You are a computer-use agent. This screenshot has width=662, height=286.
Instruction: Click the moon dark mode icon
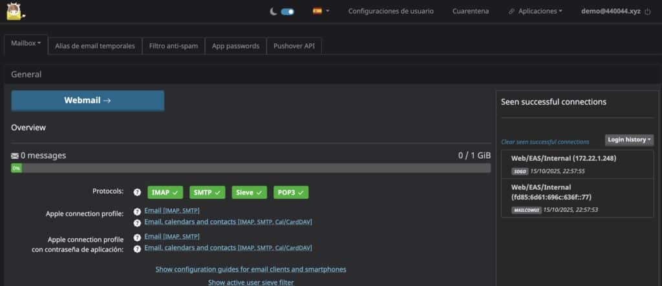273,11
